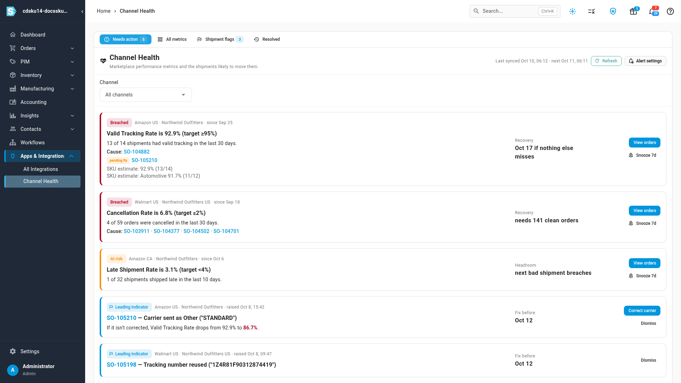Image resolution: width=681 pixels, height=383 pixels.
Task: Go to Home breadcrumb
Action: pos(104,11)
